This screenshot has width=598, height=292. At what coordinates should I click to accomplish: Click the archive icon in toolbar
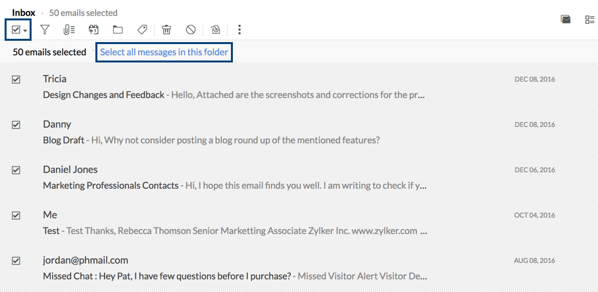93,30
